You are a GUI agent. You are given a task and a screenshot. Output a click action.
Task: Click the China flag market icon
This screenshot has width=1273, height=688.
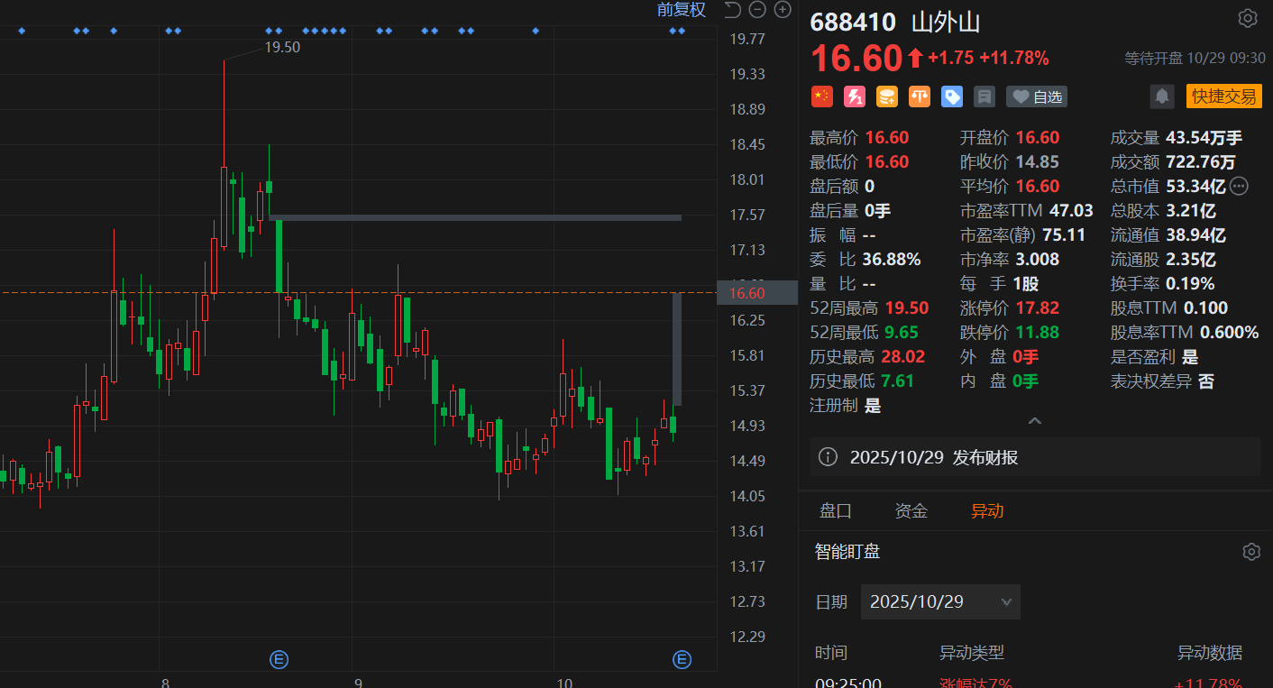point(821,96)
